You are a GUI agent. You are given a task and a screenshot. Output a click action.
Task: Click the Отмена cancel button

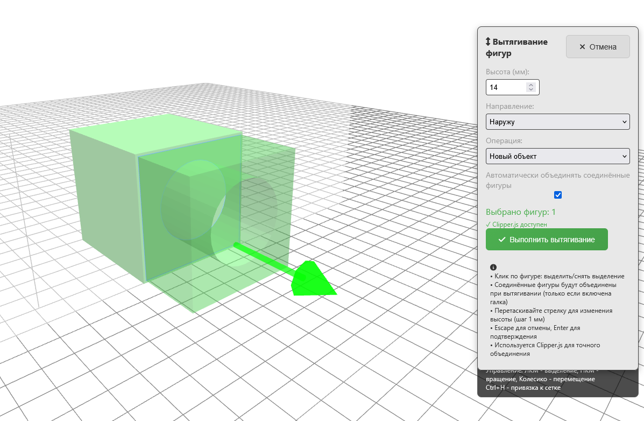pos(598,46)
